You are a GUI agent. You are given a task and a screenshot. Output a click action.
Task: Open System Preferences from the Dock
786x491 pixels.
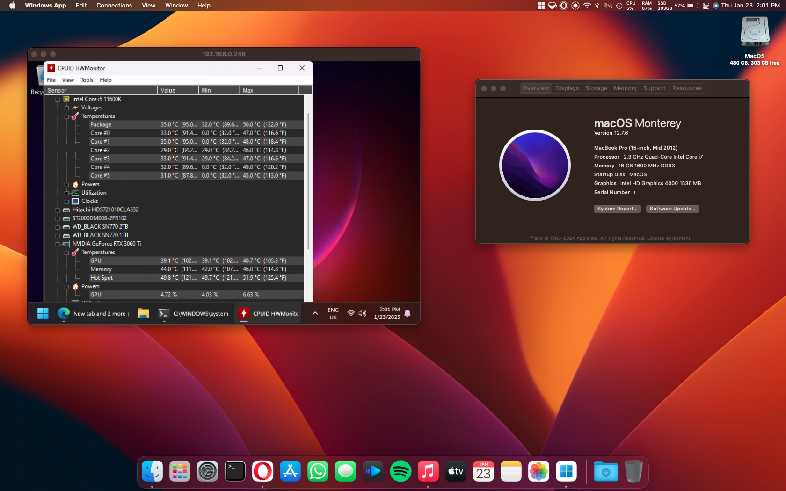pyautogui.click(x=207, y=471)
